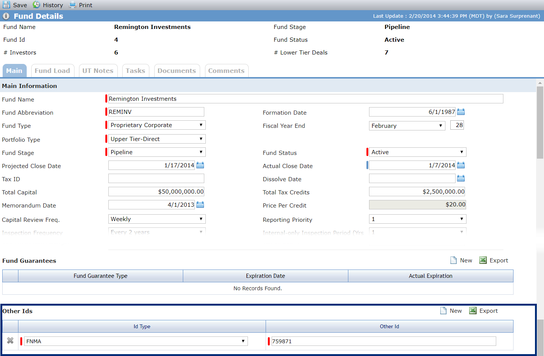544x356 pixels.
Task: Click the Excel export icon in Other Ids
Action: (473, 311)
